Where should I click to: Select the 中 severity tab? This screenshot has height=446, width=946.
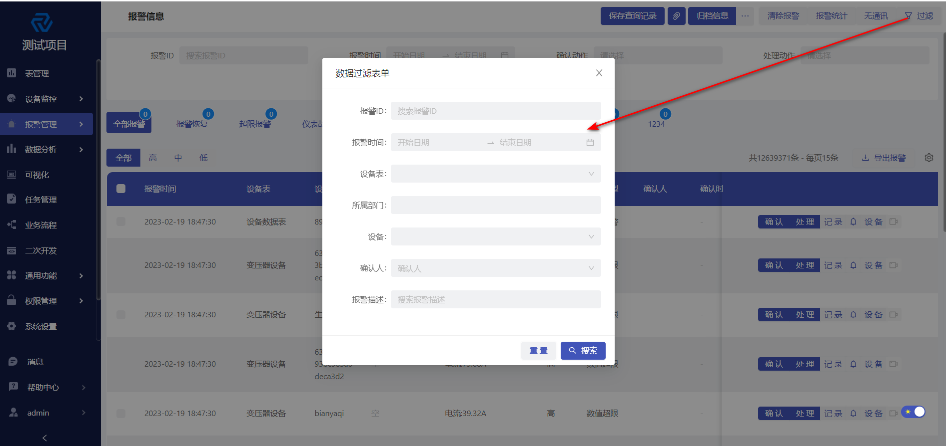tap(178, 158)
